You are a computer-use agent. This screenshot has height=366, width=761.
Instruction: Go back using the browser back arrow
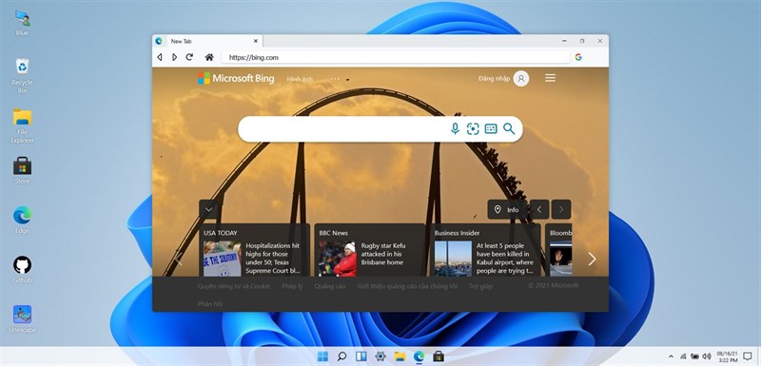[x=160, y=57]
